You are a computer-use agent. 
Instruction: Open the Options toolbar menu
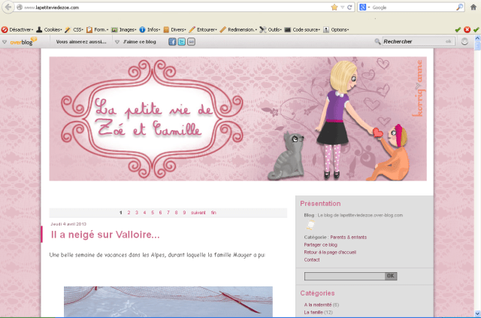[337, 29]
